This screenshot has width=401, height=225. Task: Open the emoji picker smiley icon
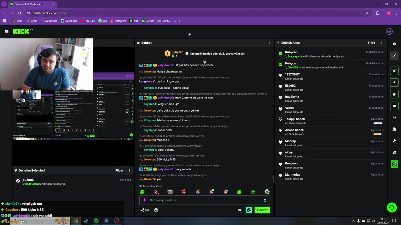click(265, 200)
